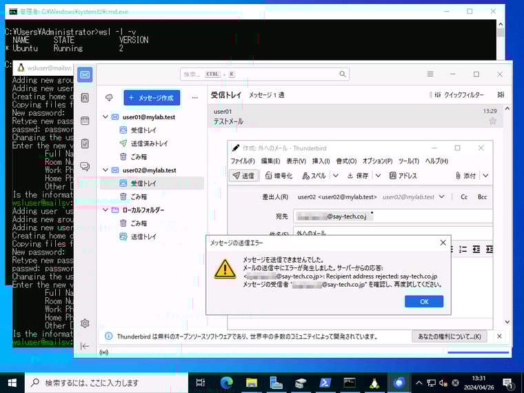Open the スペル dropdown arrow
The height and width of the screenshot is (393, 524).
(x=336, y=176)
